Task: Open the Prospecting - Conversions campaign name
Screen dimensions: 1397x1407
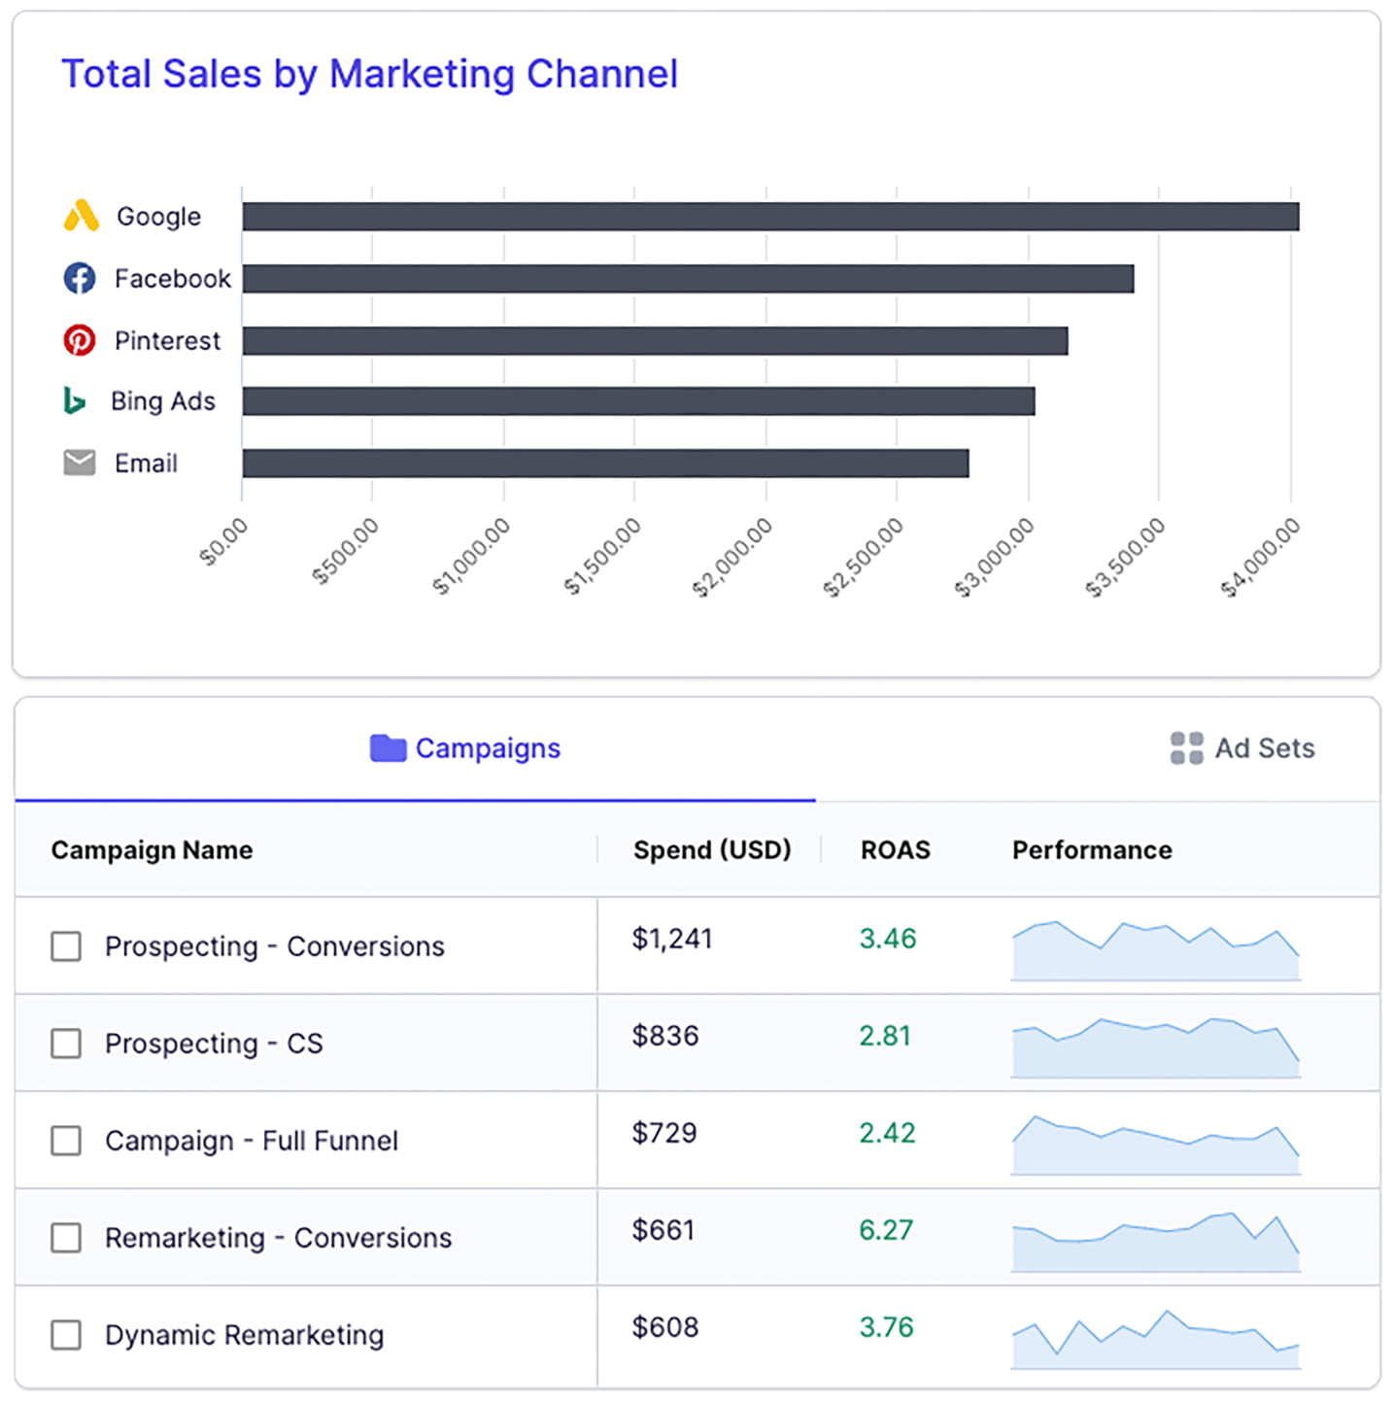Action: pyautogui.click(x=275, y=946)
